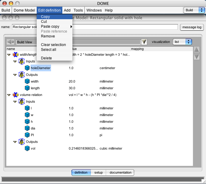Viewport: 206px width, 184px height.
Task: Choose Select all menu item
Action: 54,50
